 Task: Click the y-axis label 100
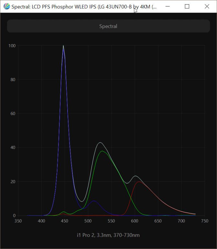12,46
